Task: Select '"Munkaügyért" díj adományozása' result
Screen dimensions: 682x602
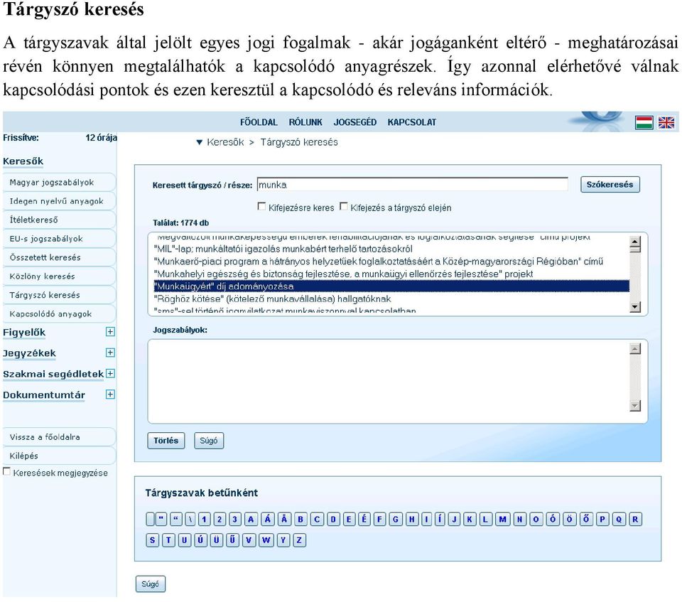Action: point(391,286)
